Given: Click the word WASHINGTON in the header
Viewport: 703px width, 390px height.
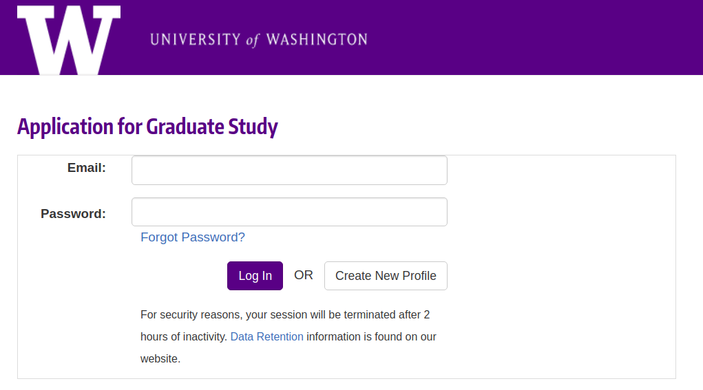Looking at the screenshot, I should click(x=317, y=39).
